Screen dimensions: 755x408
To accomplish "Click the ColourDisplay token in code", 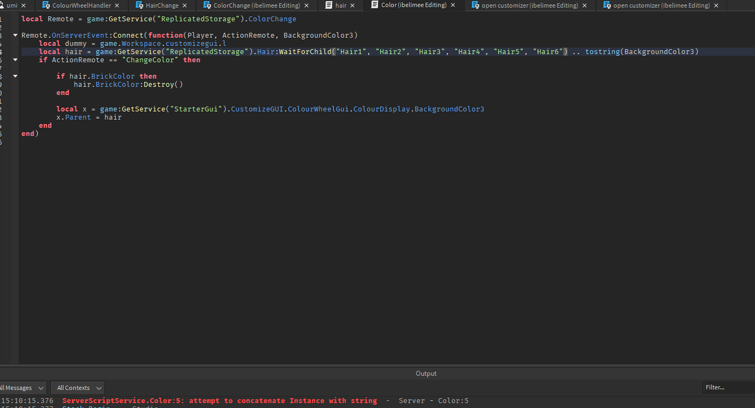I will coord(381,109).
